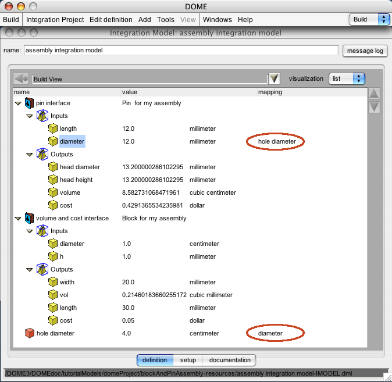The width and height of the screenshot is (392, 382).
Task: Open the visualization list dropdown
Action: click(347, 78)
